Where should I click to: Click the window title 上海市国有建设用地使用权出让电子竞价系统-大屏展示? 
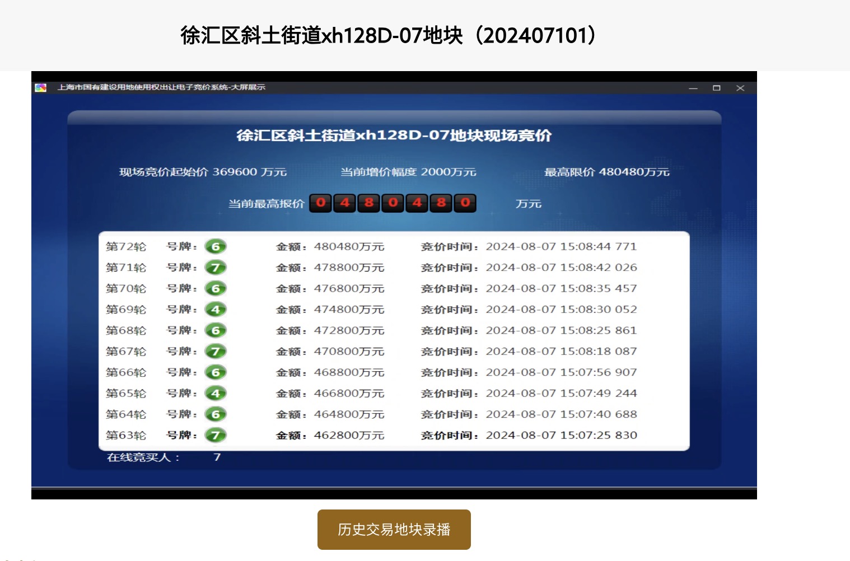[161, 87]
